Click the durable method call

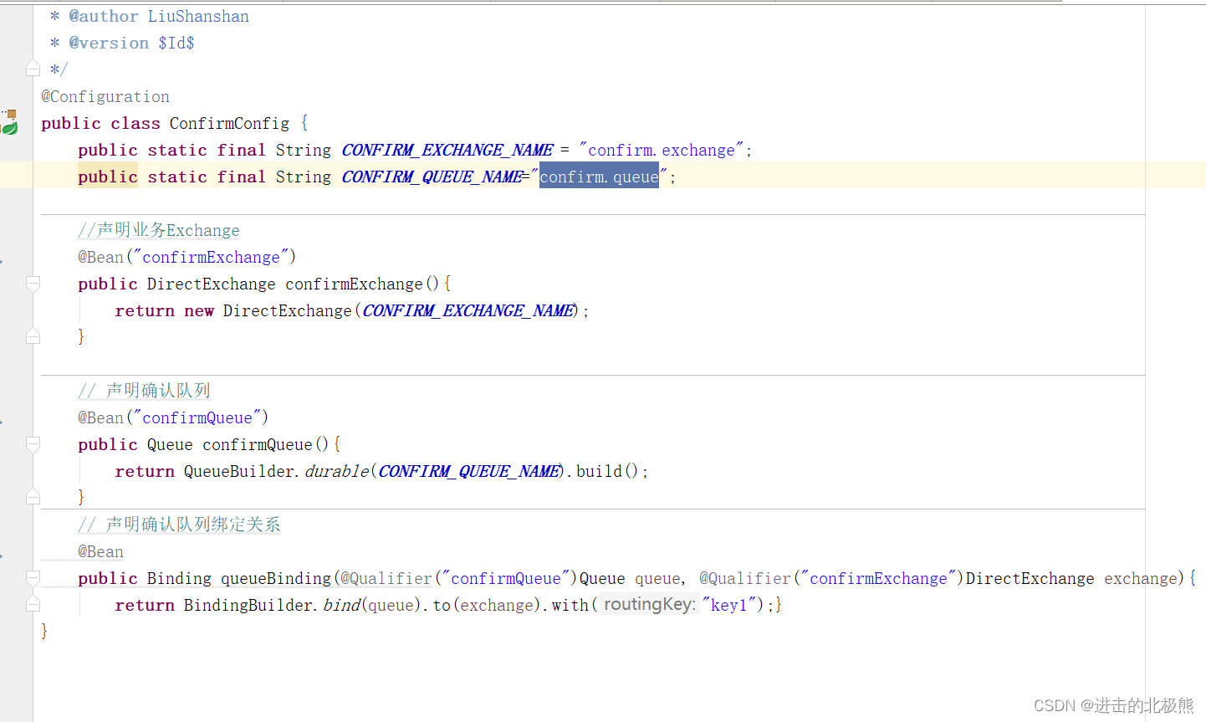336,471
